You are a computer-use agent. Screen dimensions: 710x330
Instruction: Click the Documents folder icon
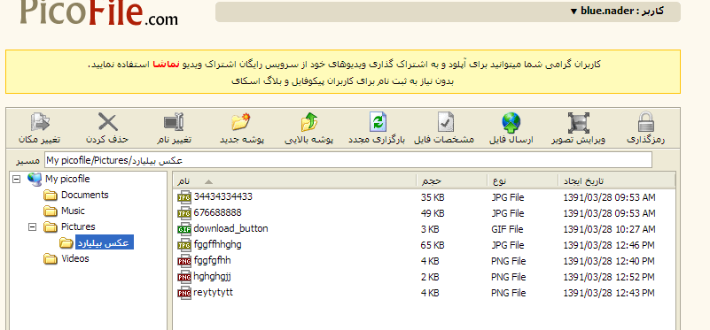(51, 196)
